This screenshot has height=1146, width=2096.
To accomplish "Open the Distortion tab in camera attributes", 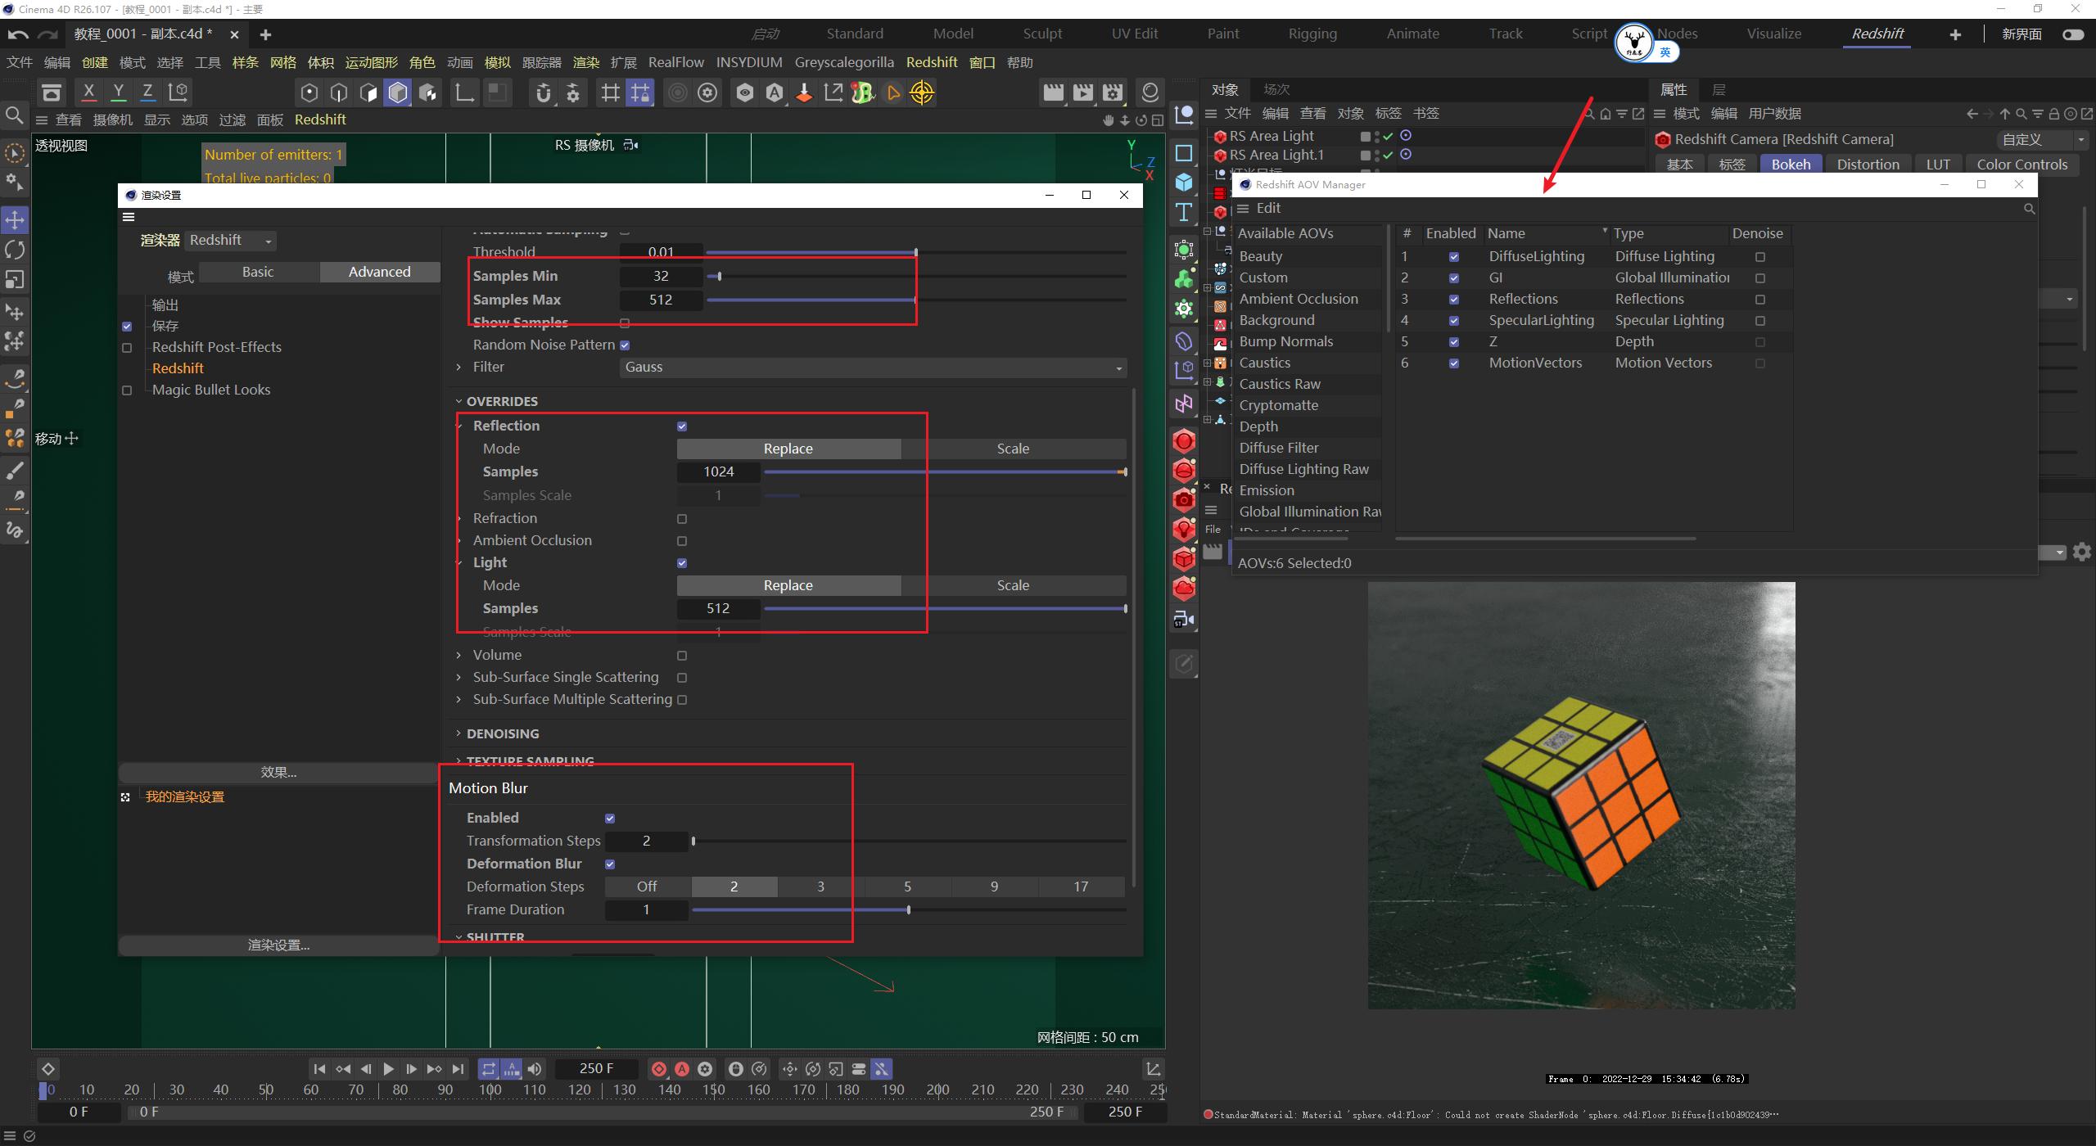I will point(1868,164).
